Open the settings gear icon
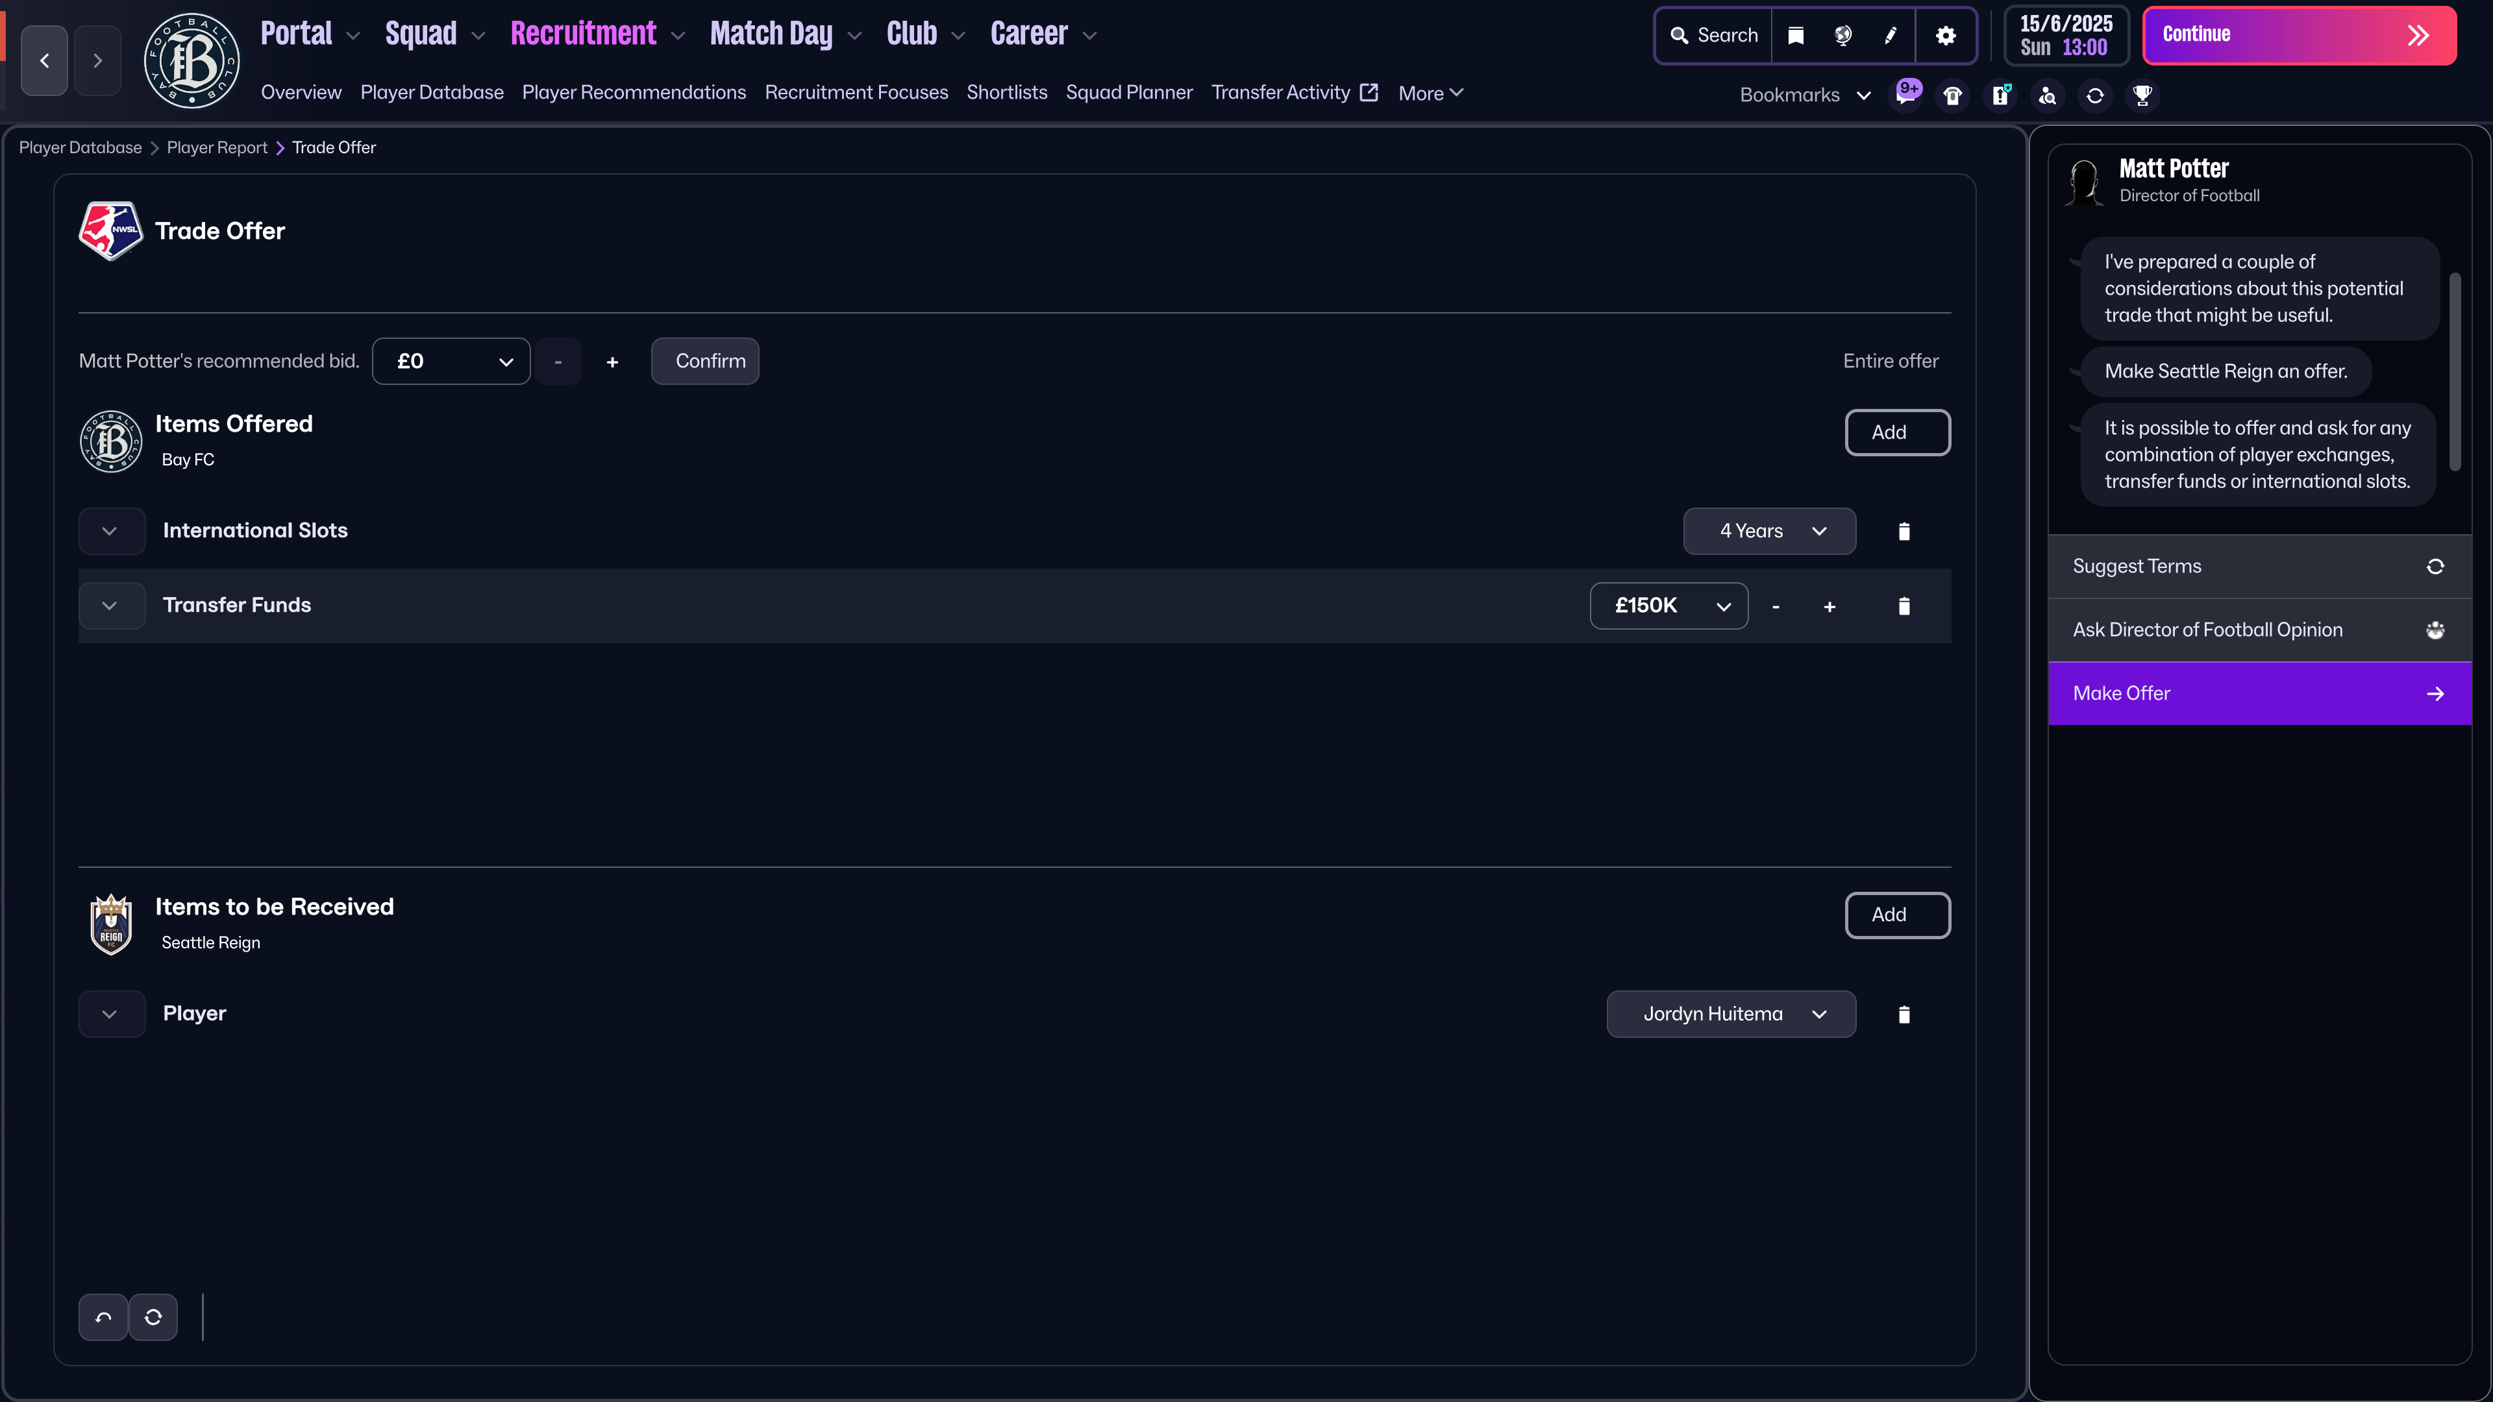This screenshot has width=2493, height=1402. tap(1945, 36)
